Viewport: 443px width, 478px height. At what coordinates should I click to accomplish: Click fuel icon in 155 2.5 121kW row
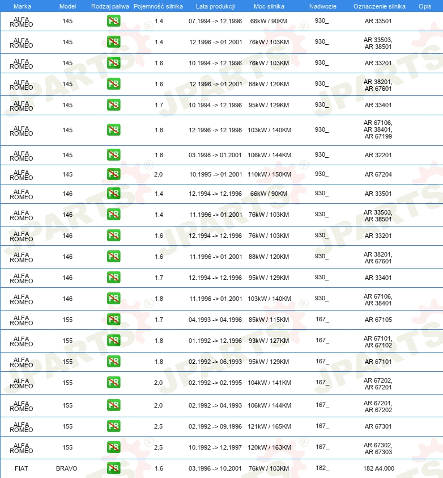pos(113,426)
